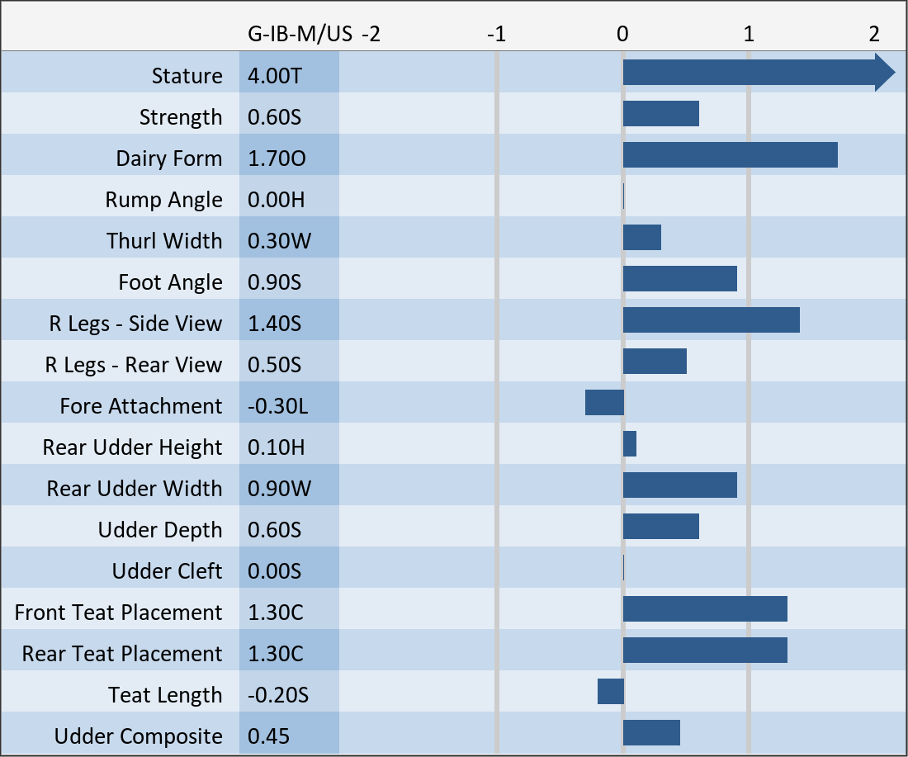Select the Dairy Form bar
Image resolution: width=908 pixels, height=757 pixels.
pos(730,155)
